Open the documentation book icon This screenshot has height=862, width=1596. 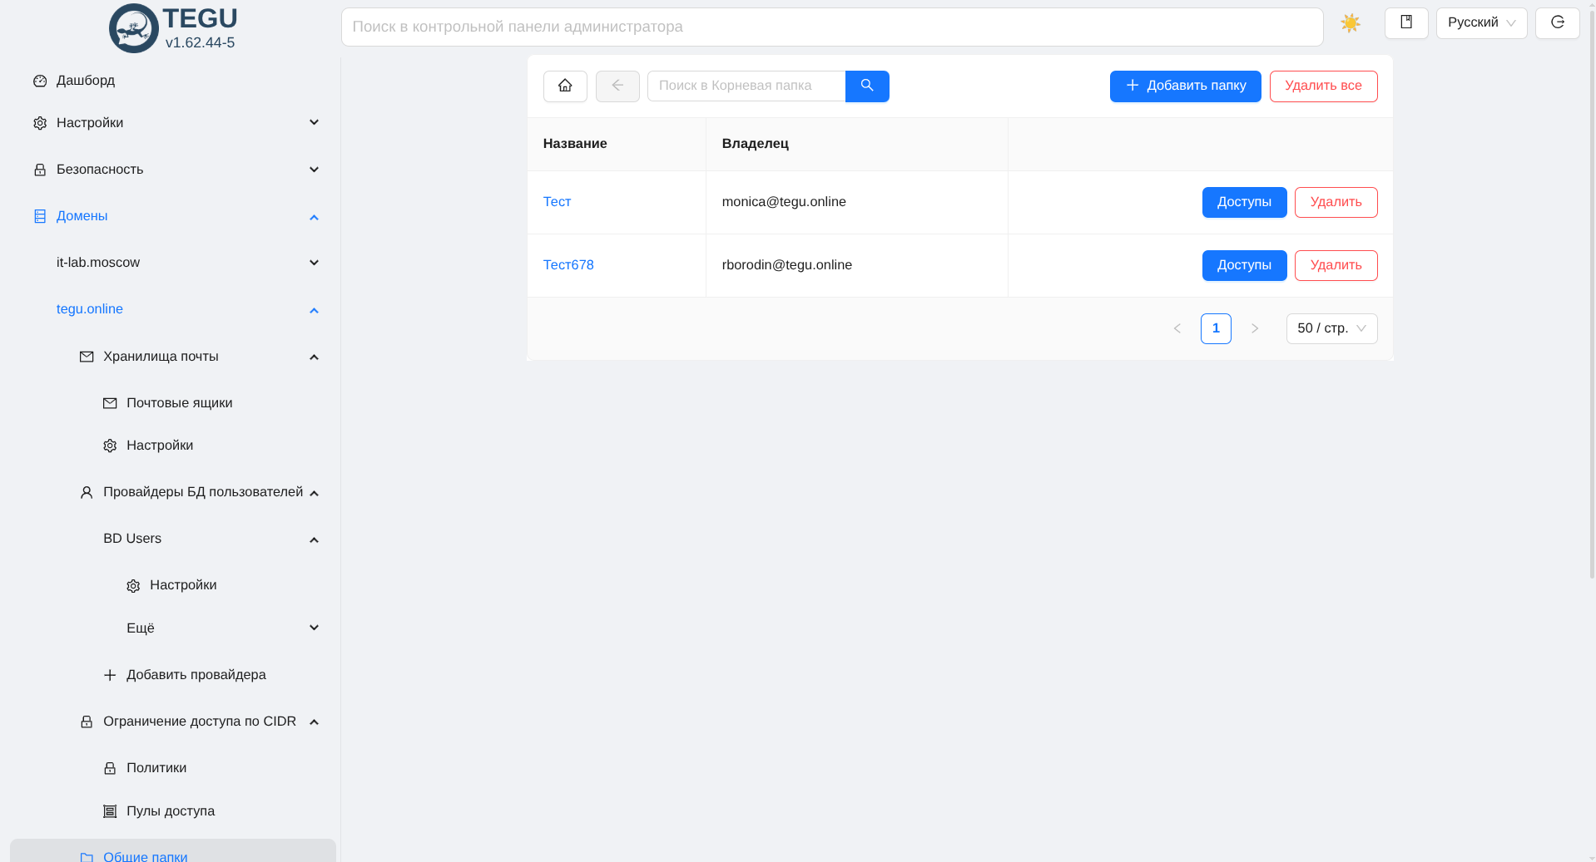(1406, 23)
